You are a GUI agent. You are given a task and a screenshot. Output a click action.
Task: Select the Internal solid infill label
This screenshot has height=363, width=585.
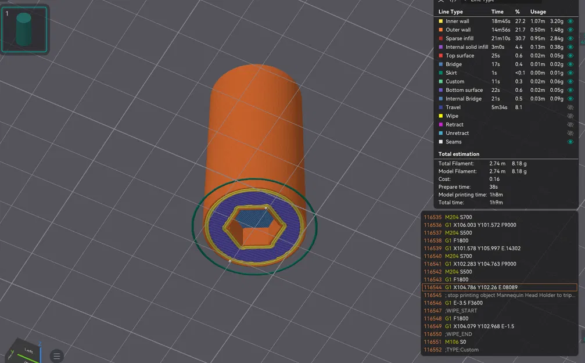466,47
